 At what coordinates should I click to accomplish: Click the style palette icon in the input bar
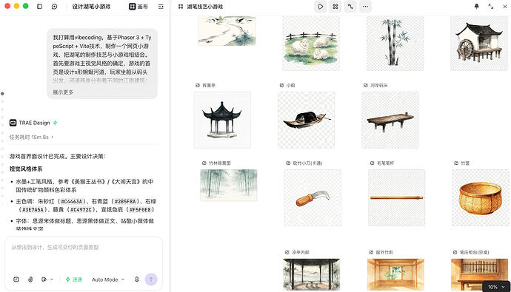[44, 279]
